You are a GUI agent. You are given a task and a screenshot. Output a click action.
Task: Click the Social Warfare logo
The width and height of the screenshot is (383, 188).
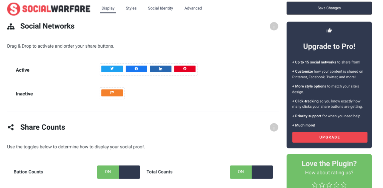pos(49,8)
